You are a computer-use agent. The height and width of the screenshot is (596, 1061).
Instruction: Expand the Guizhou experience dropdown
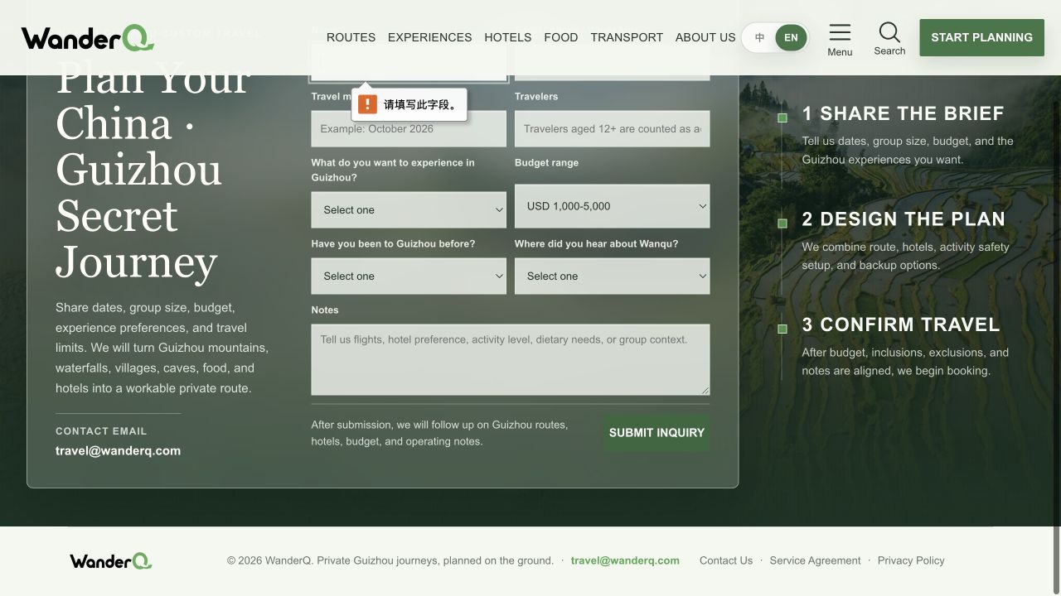point(409,210)
